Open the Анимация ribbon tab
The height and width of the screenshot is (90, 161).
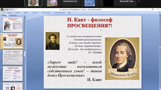[35, 12]
